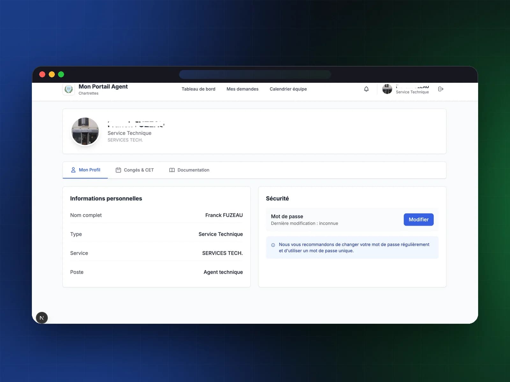Click Dernière modification : inconnue text

pos(304,223)
